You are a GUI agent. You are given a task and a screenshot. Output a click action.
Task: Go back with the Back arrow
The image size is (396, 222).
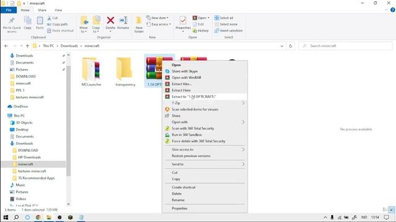coord(6,46)
